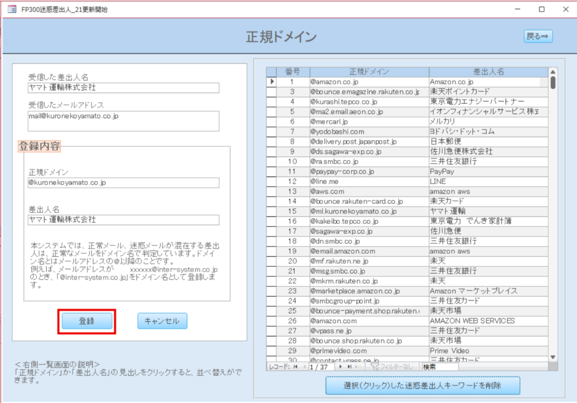Jump to last record in navigator

pyautogui.click(x=348, y=366)
